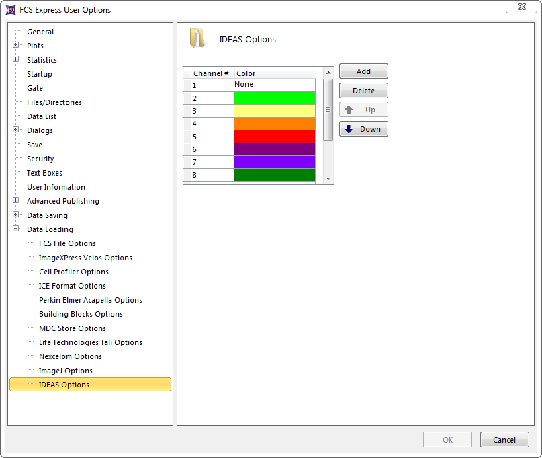Select Dialogs in the options tree

point(40,130)
